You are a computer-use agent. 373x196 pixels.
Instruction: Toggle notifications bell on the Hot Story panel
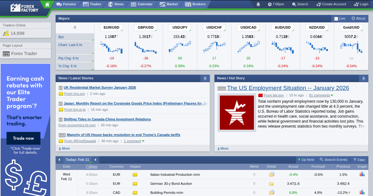[x=363, y=78]
